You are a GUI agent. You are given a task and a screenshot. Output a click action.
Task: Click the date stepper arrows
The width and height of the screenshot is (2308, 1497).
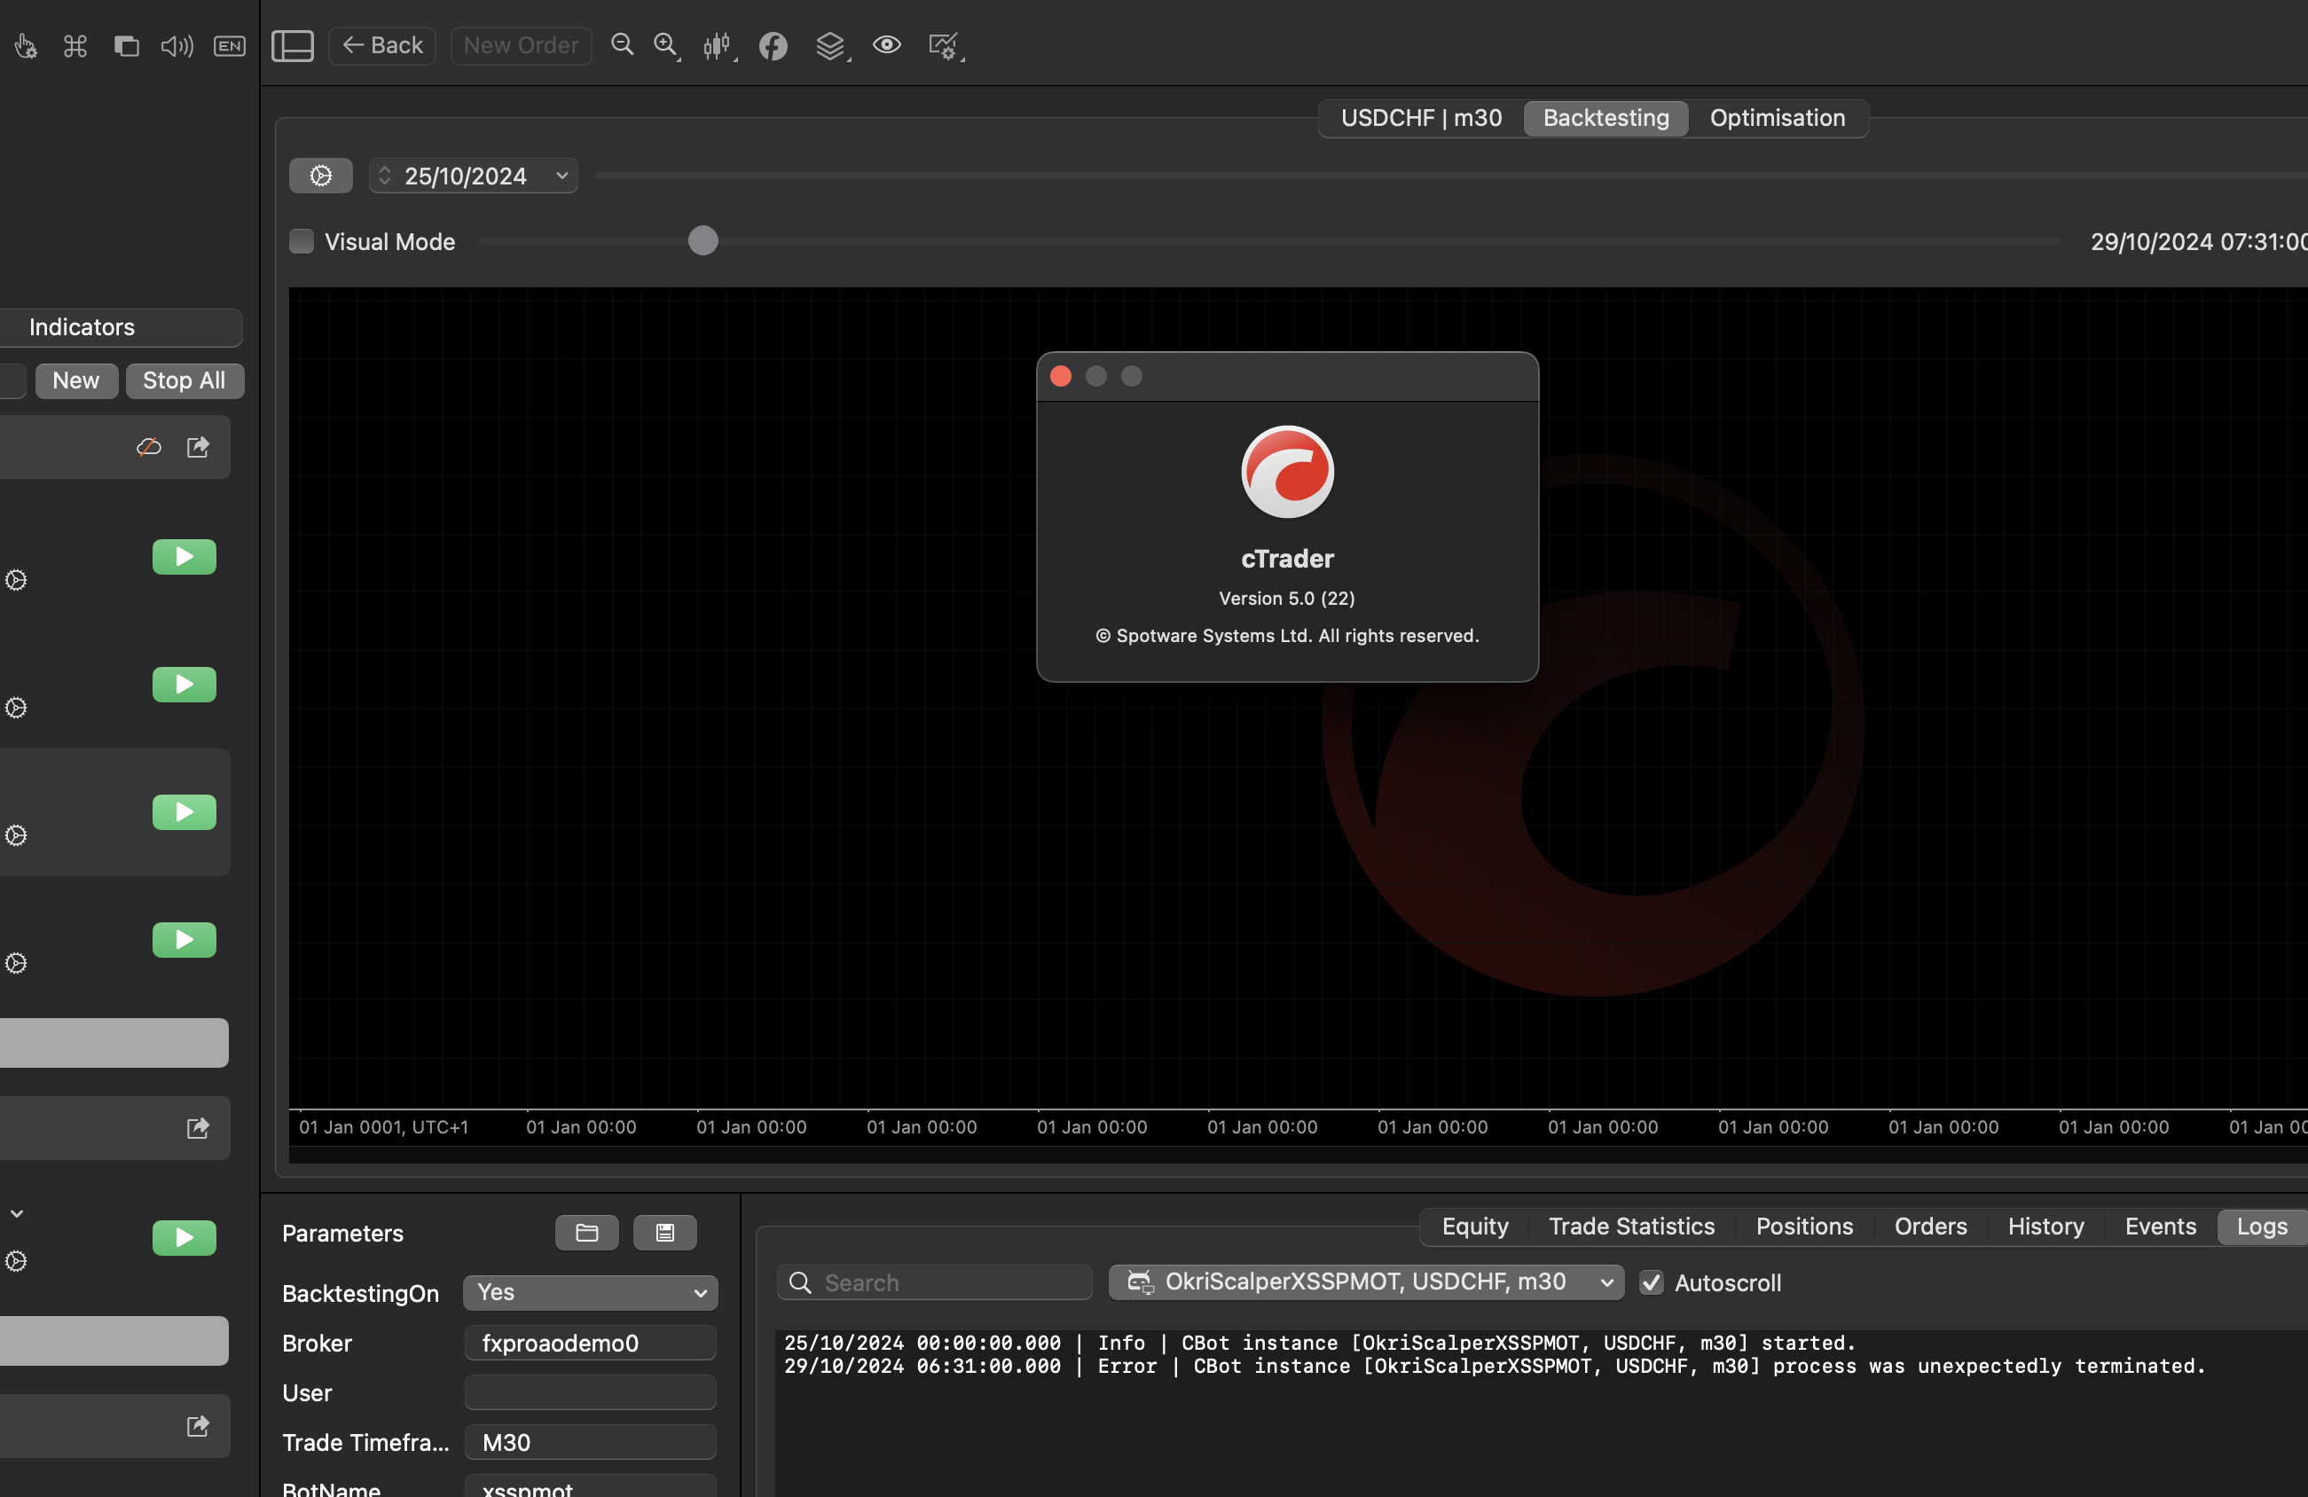pos(385,176)
